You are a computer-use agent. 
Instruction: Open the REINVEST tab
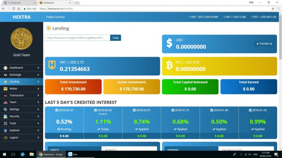(x=129, y=149)
